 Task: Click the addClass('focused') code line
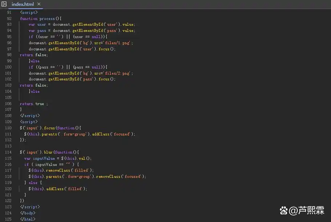(80, 134)
